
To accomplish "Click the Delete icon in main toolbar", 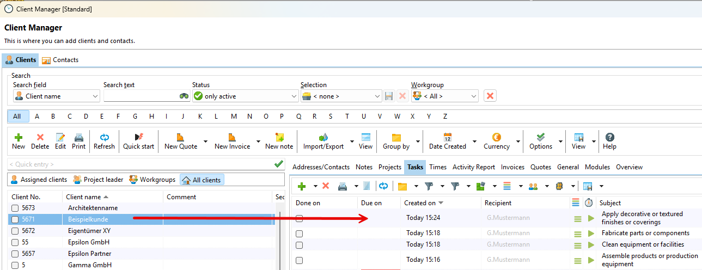I will (40, 141).
